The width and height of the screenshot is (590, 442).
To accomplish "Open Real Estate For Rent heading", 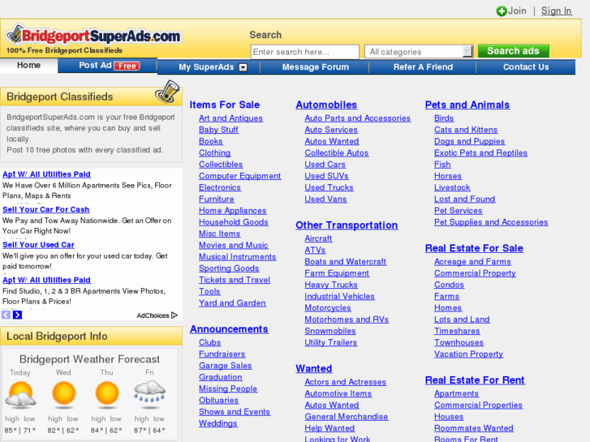I will pyautogui.click(x=475, y=380).
